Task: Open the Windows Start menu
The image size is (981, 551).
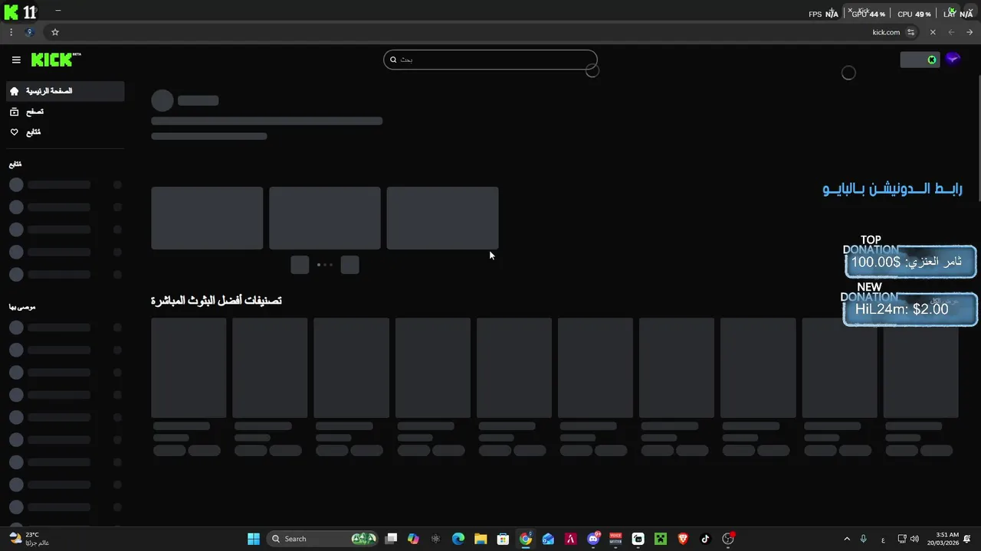Action: coord(254,539)
